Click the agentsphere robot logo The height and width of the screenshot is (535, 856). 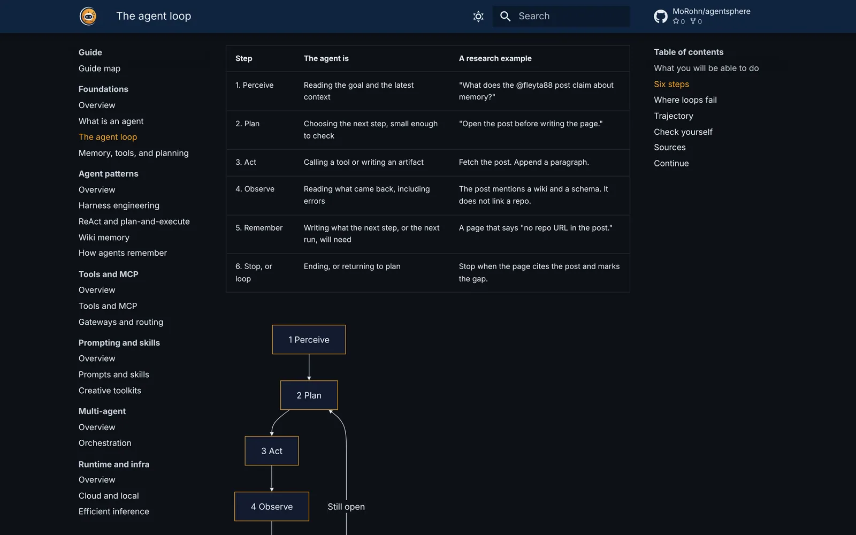pos(88,16)
